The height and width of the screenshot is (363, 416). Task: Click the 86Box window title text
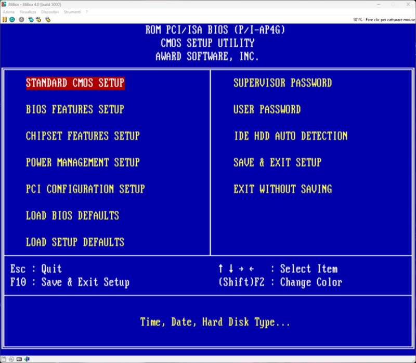coord(34,4)
